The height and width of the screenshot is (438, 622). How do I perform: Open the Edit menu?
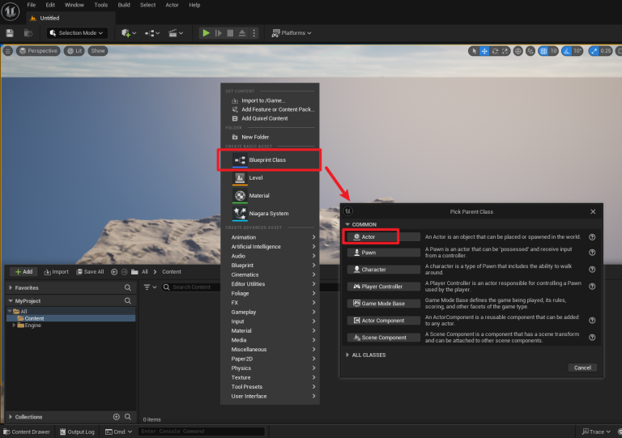click(x=50, y=5)
